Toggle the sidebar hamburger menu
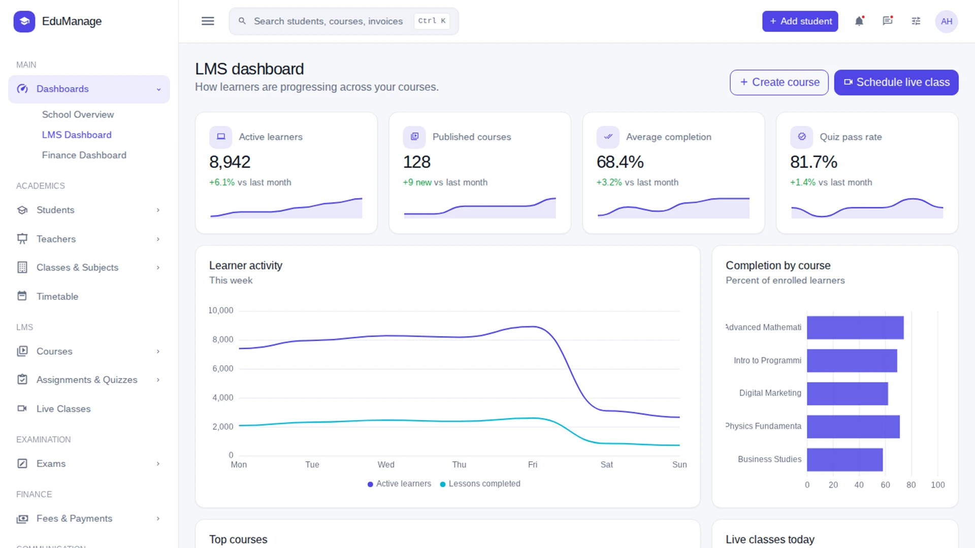Viewport: 975px width, 548px height. [x=208, y=21]
